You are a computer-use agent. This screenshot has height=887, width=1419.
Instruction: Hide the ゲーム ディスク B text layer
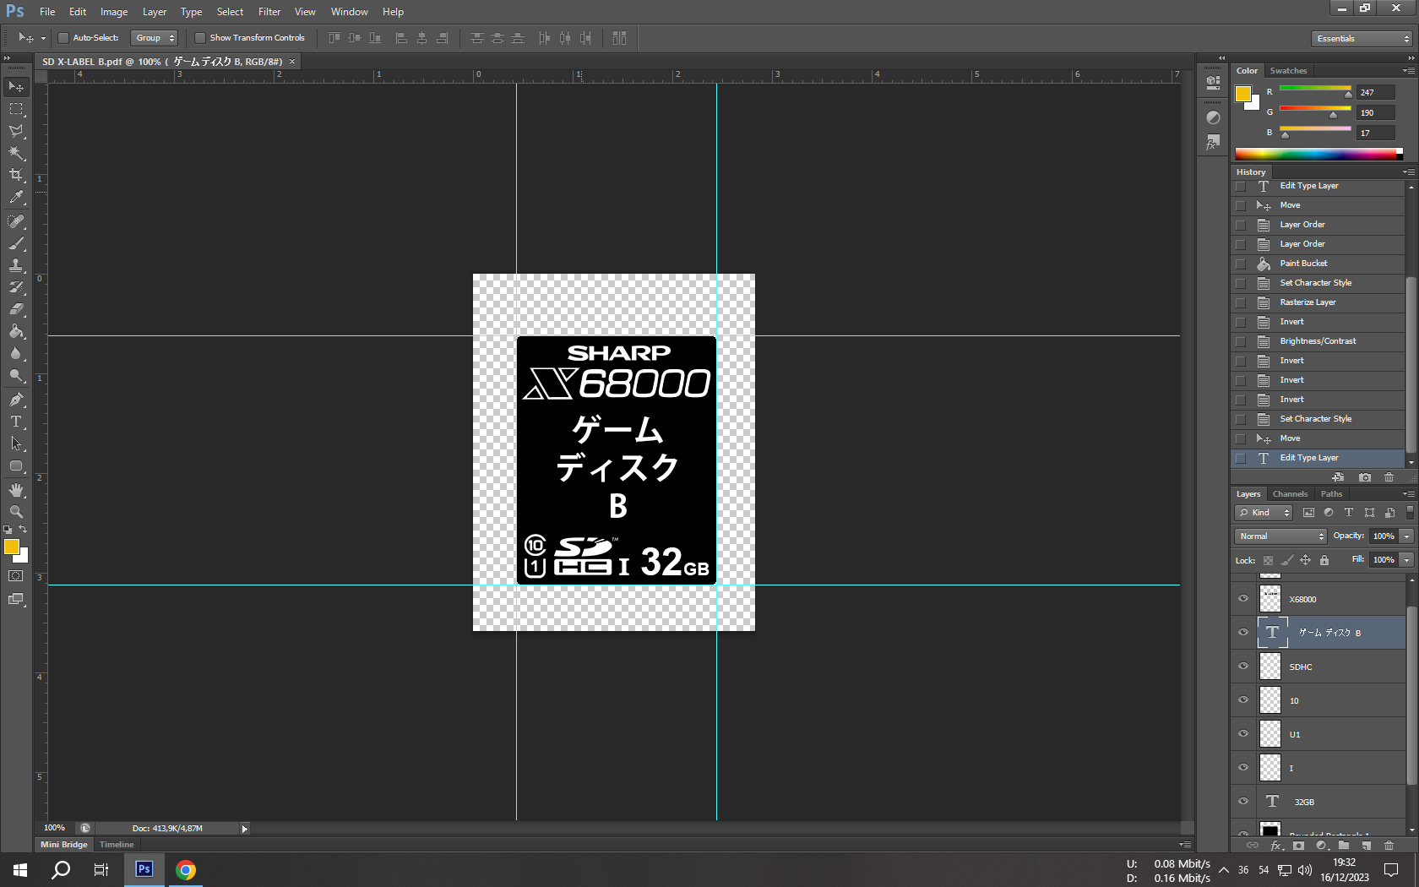[x=1243, y=632]
